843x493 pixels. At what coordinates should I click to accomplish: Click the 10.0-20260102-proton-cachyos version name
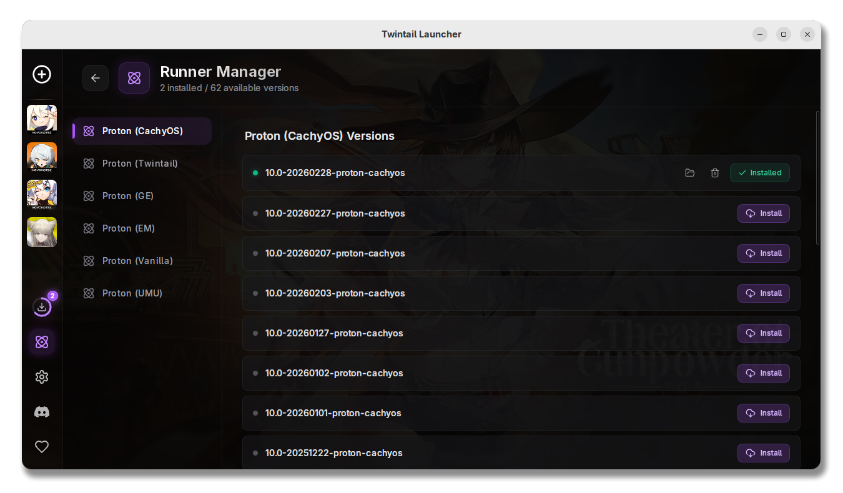pyautogui.click(x=334, y=373)
